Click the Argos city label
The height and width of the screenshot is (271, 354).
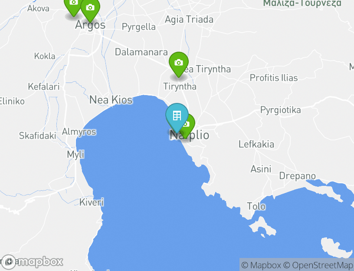click(90, 25)
